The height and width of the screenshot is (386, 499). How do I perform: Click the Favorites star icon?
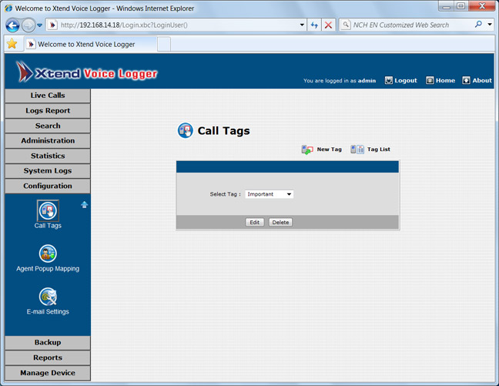pyautogui.click(x=12, y=44)
